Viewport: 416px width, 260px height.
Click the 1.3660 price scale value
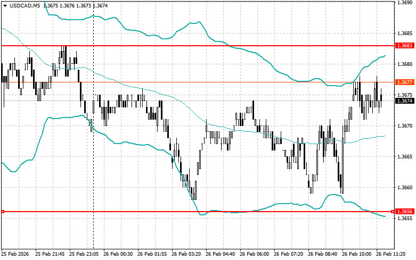tap(405, 188)
